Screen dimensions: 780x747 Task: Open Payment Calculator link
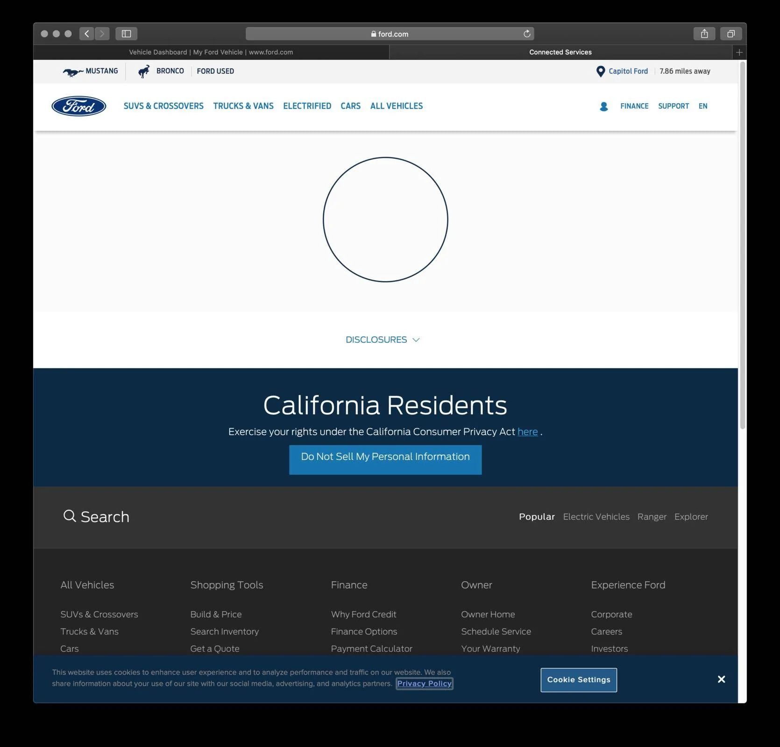click(x=372, y=649)
